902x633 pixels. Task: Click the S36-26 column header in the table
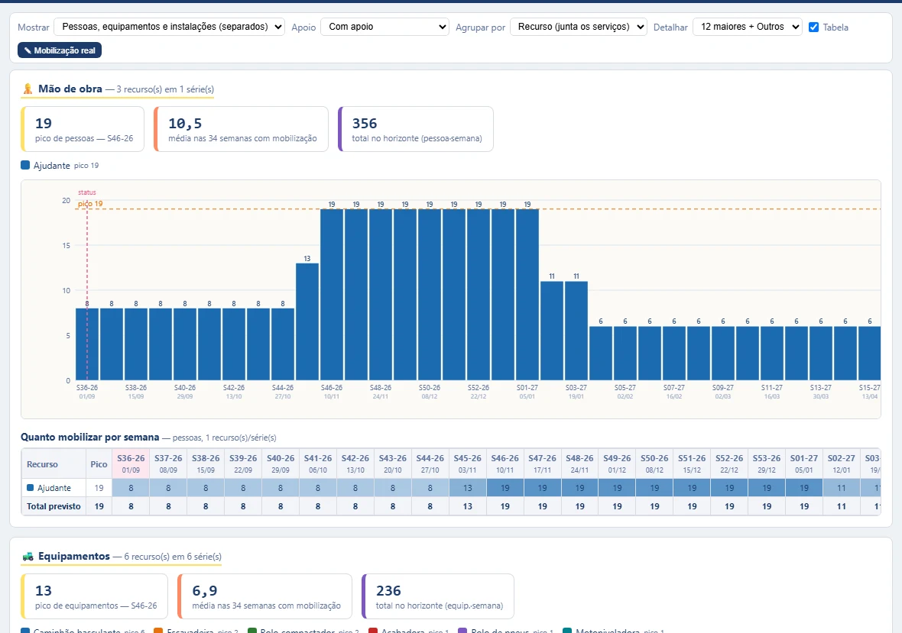pos(131,463)
